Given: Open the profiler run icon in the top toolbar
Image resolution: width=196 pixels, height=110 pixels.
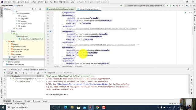Looking at the screenshot, I should click(177, 5).
